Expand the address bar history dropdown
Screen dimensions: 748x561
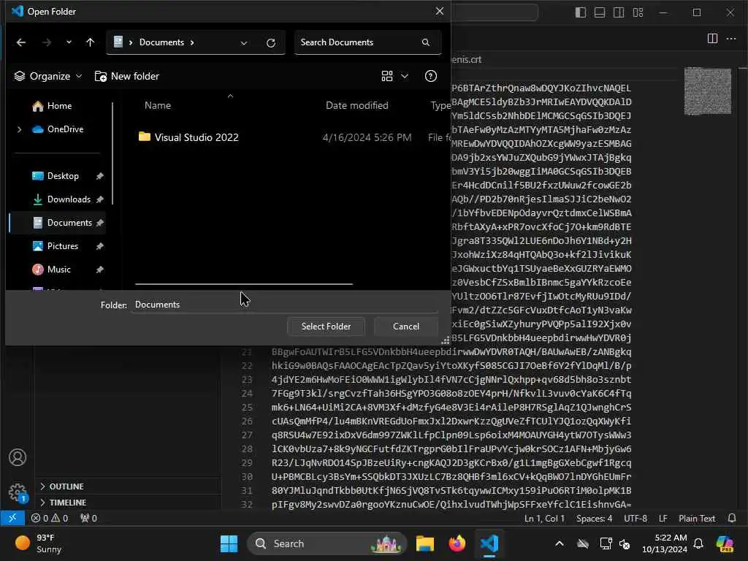click(x=244, y=43)
